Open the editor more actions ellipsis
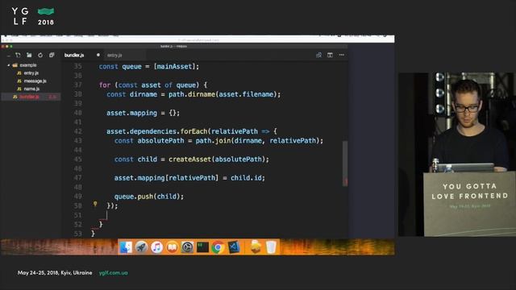Viewport: 516px width, 290px height. [x=342, y=56]
